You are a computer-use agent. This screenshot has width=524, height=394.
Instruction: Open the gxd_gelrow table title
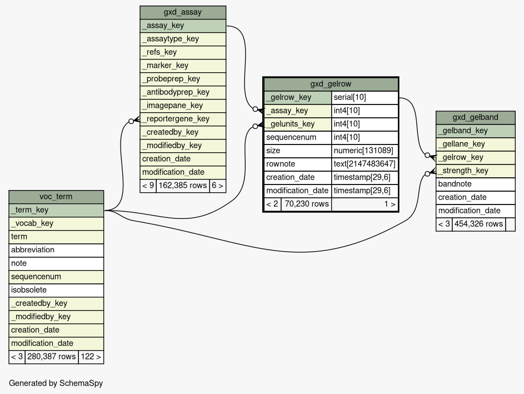click(331, 84)
